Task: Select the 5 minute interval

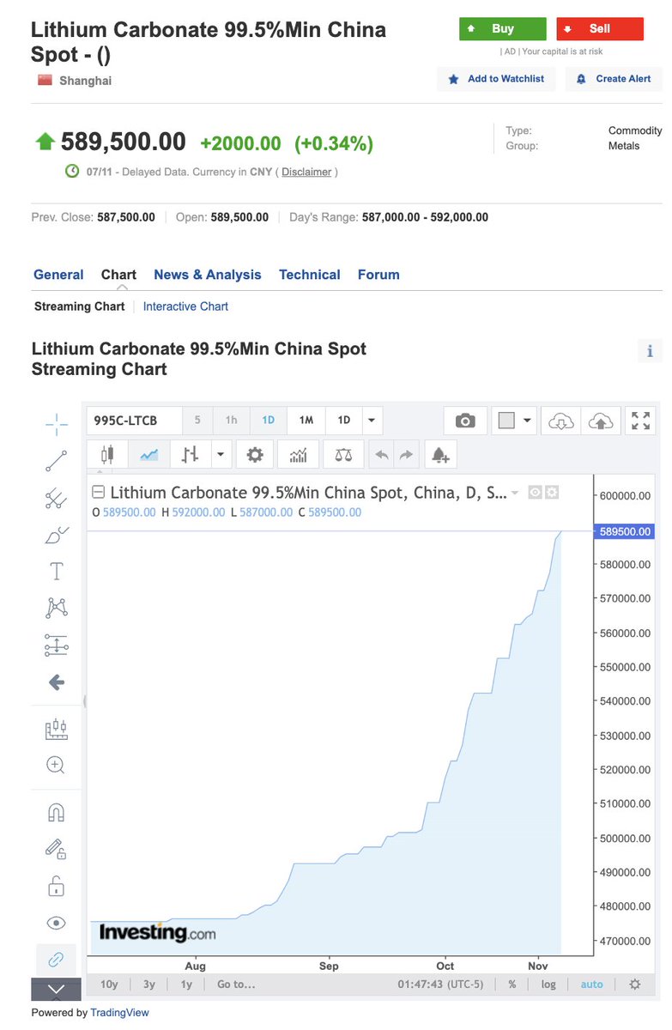Action: pos(197,421)
